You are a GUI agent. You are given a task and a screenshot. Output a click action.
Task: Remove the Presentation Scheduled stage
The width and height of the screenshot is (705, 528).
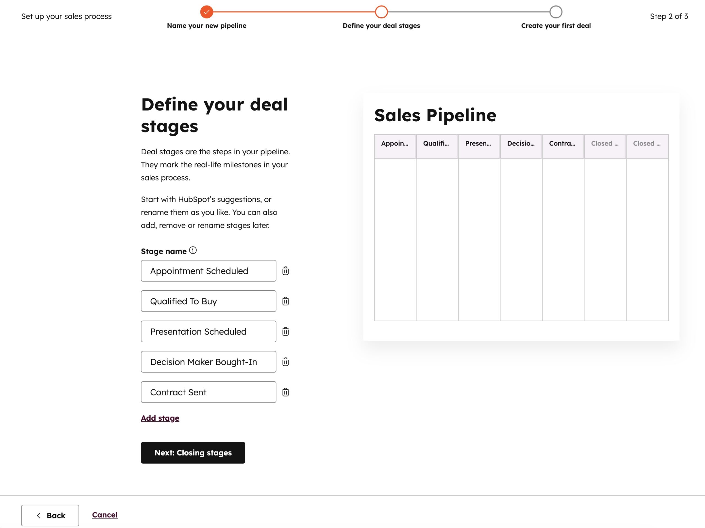tap(285, 332)
